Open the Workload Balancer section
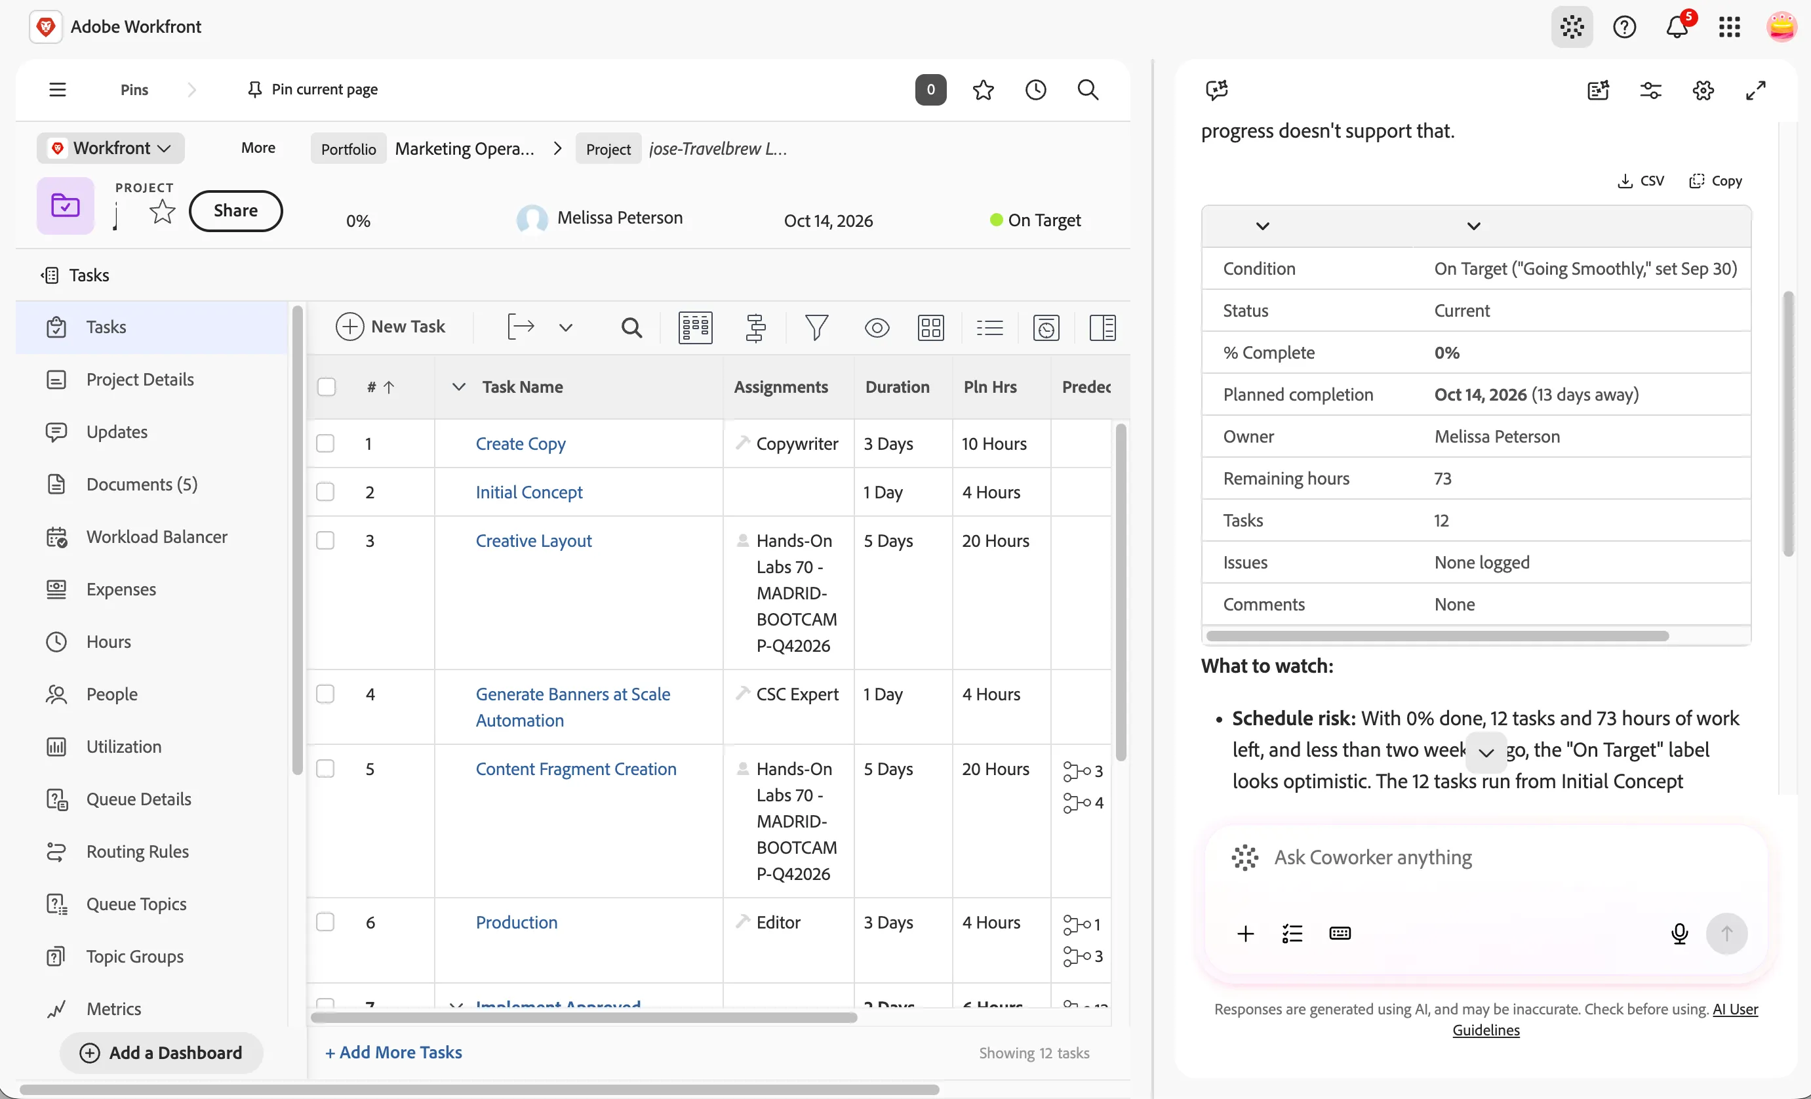The image size is (1811, 1099). 157,536
